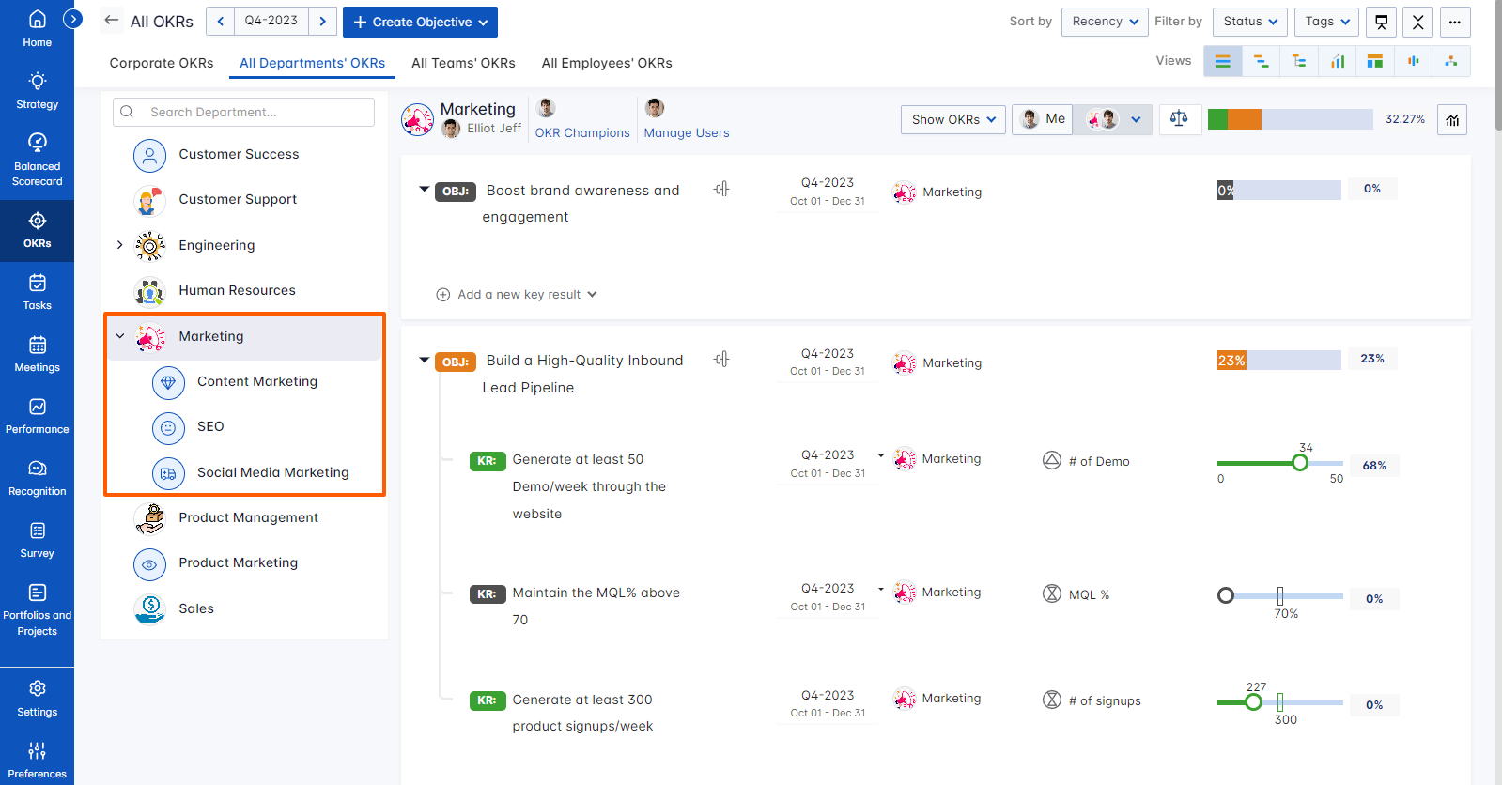The height and width of the screenshot is (785, 1502).
Task: Open the Strategy section
Action: 37,90
